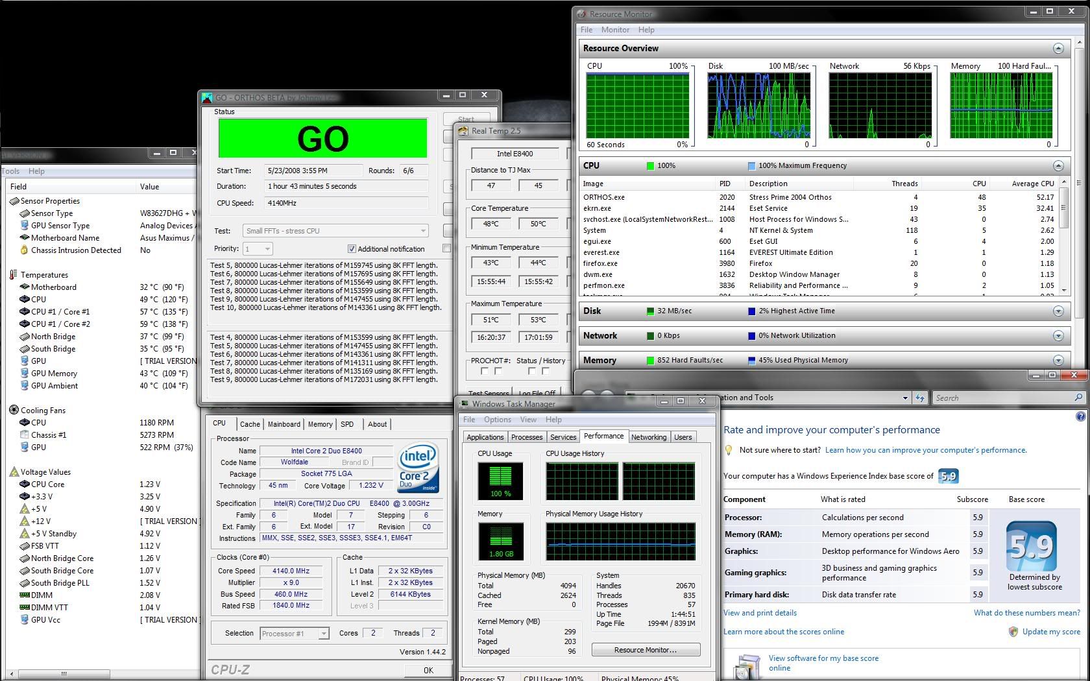The image size is (1090, 681).
Task: Click the green CPU usage meter in Task Manager
Action: pyautogui.click(x=500, y=481)
